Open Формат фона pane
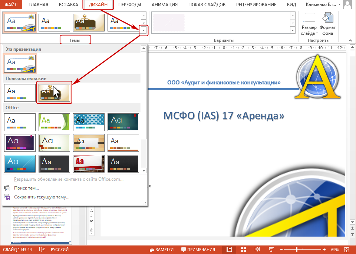Viewport: 356px width, 254px height. point(327,24)
